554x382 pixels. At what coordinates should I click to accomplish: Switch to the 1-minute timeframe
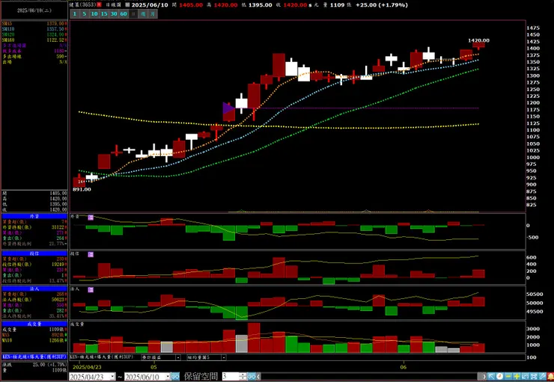tap(75, 13)
